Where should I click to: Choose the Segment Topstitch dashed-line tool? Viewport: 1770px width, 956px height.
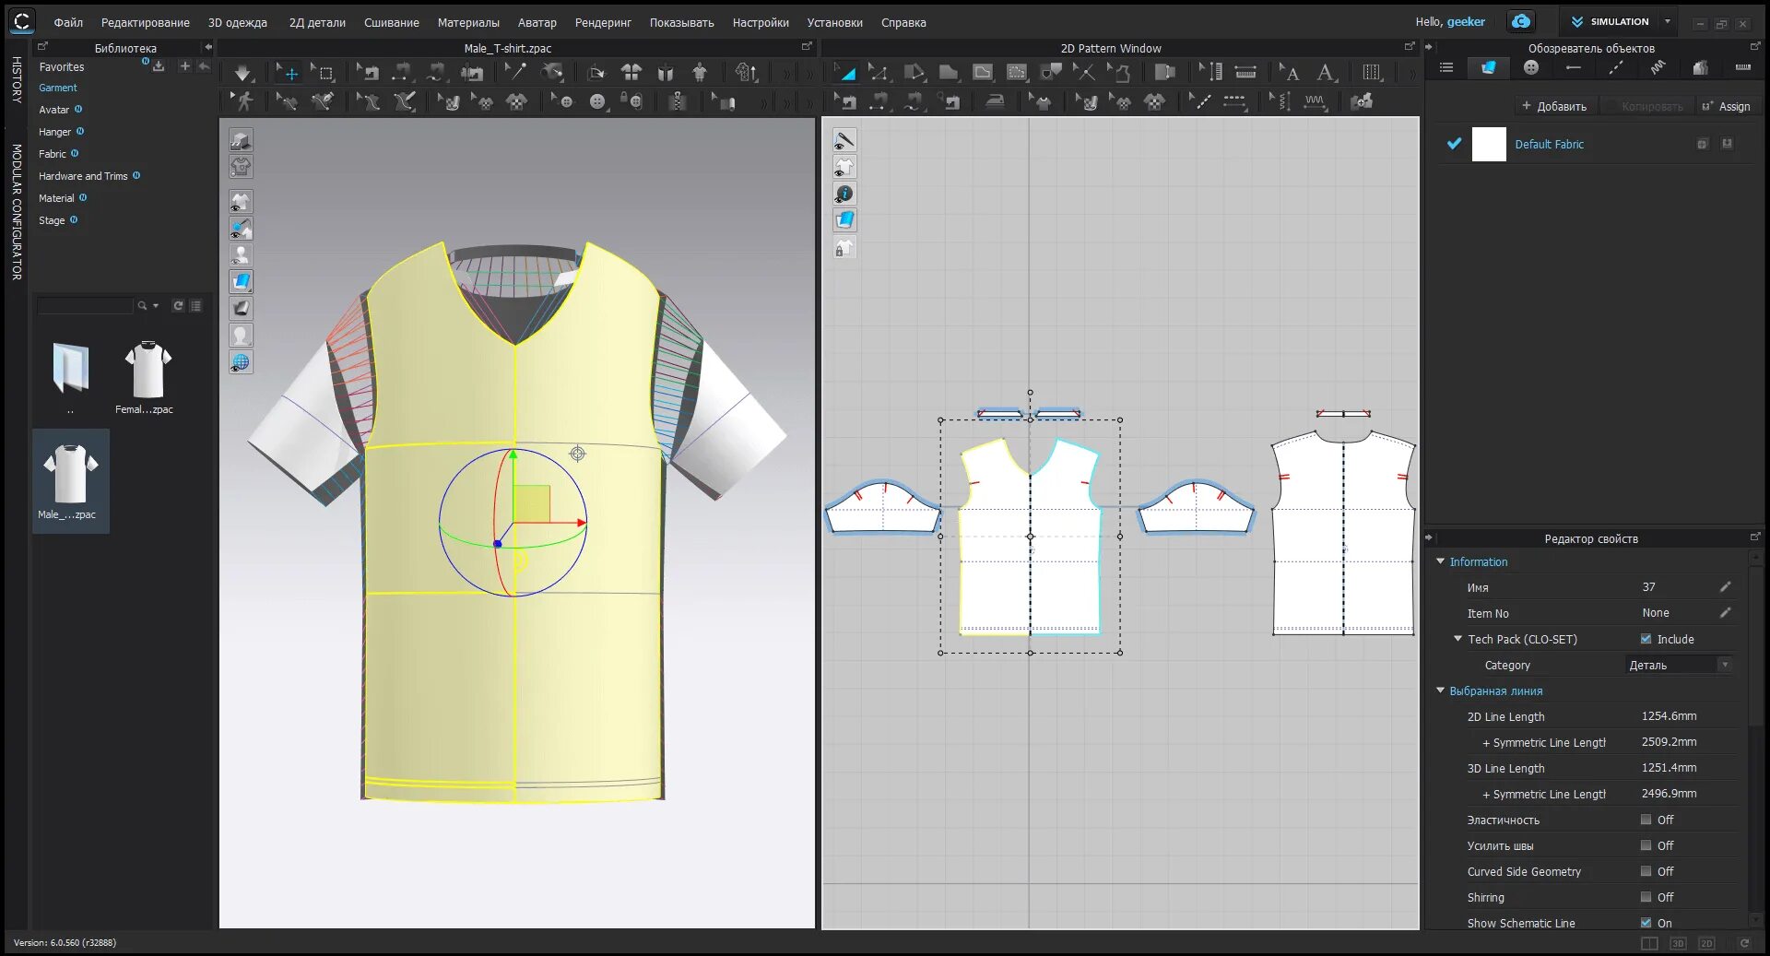click(x=1234, y=101)
